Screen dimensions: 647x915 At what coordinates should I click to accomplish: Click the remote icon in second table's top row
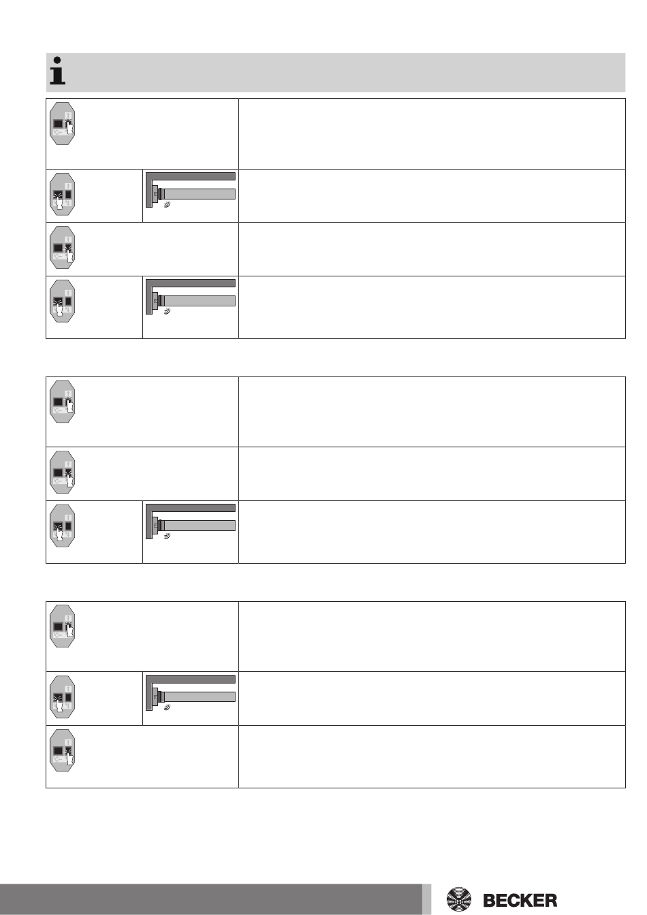click(x=63, y=402)
